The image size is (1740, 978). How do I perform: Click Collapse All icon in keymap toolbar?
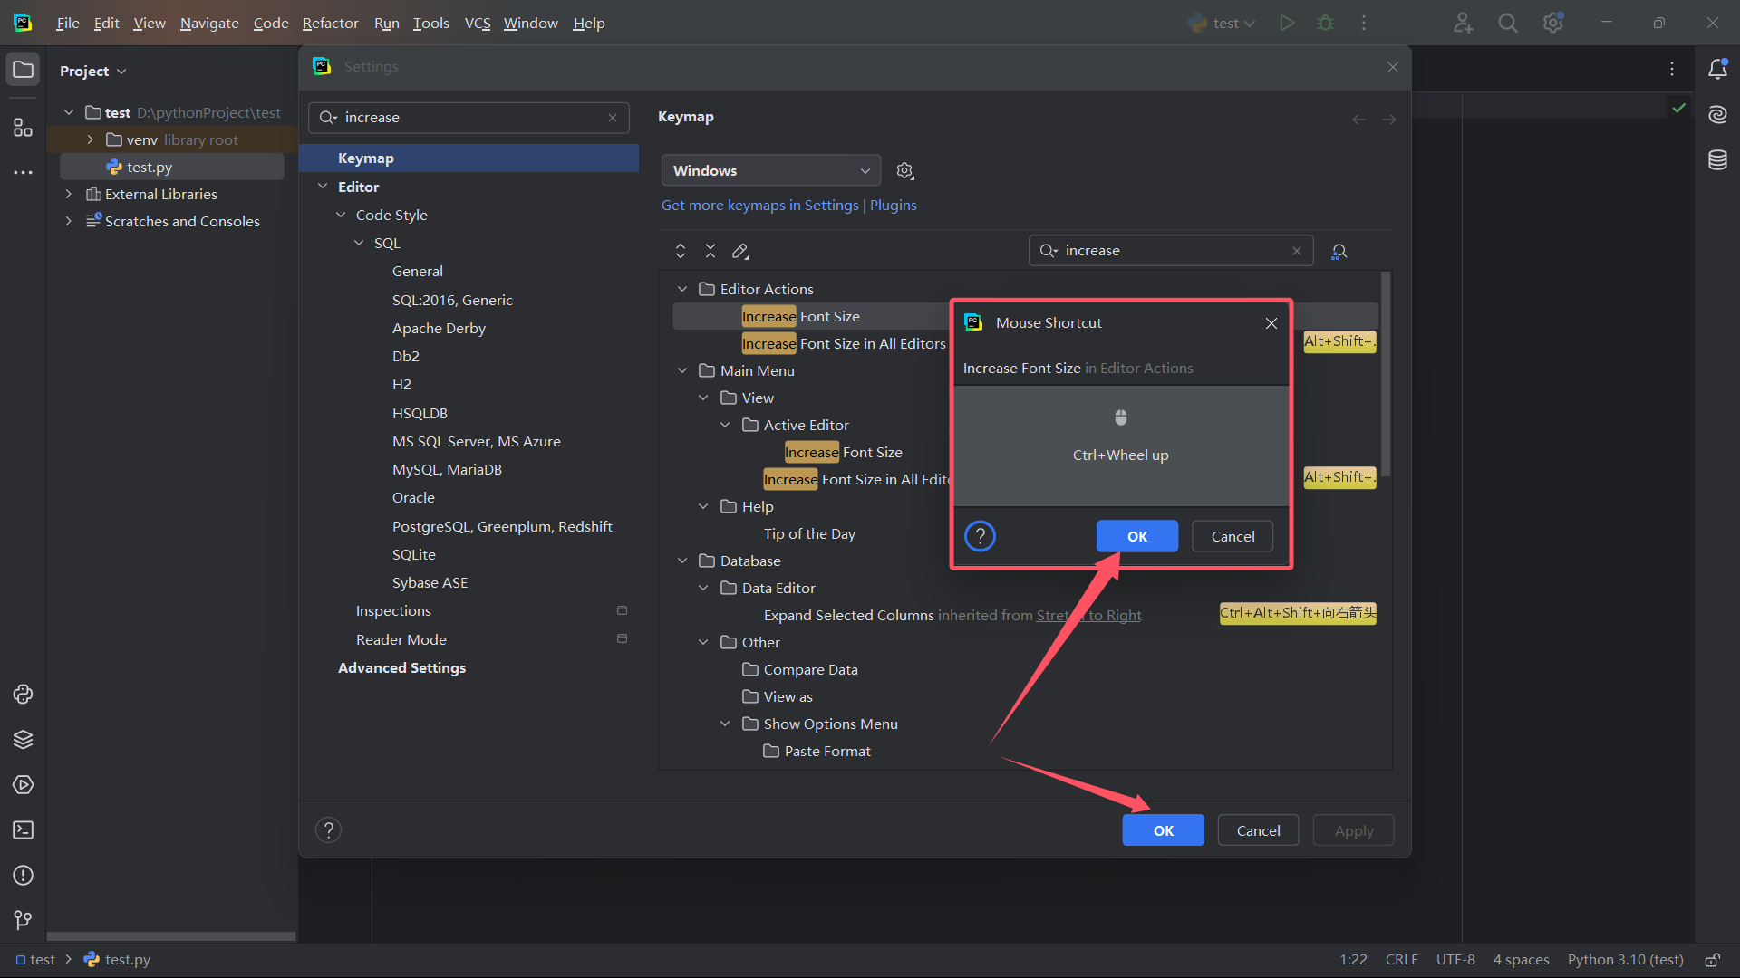point(710,252)
